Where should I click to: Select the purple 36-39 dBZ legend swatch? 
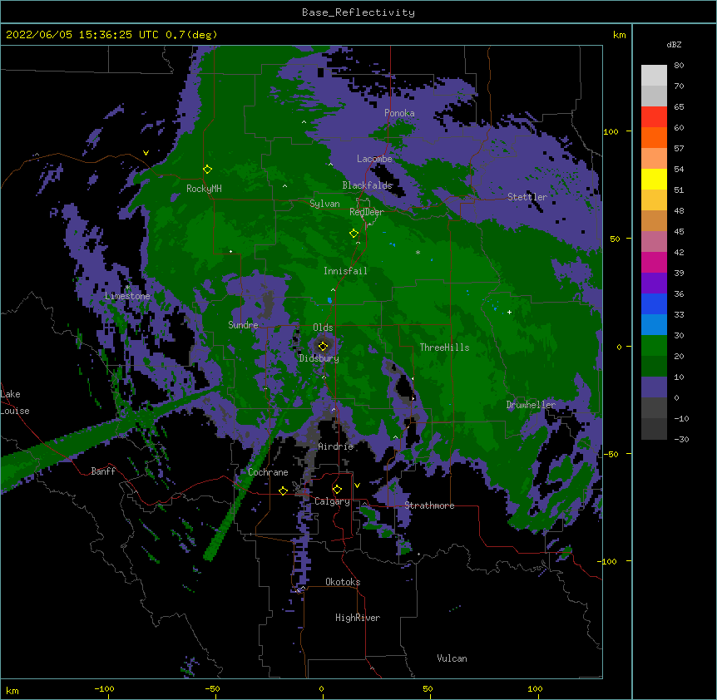[x=654, y=283]
